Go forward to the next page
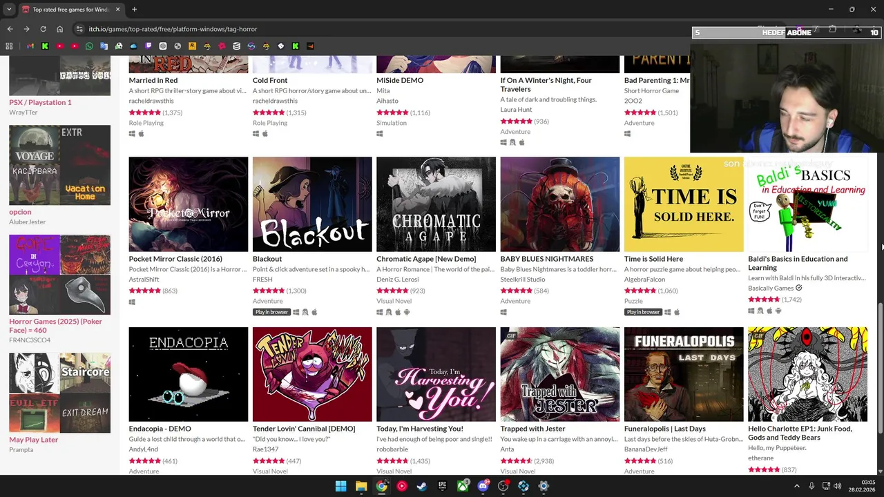Image resolution: width=884 pixels, height=497 pixels. (26, 29)
